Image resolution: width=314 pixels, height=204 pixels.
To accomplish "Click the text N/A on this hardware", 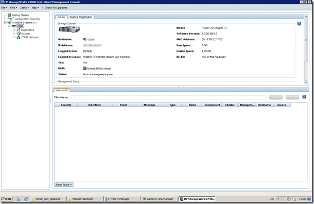I will pyautogui.click(x=214, y=57).
